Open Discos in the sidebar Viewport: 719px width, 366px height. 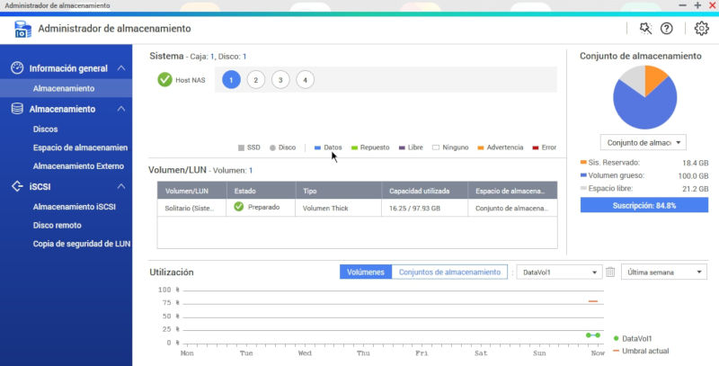click(45, 129)
